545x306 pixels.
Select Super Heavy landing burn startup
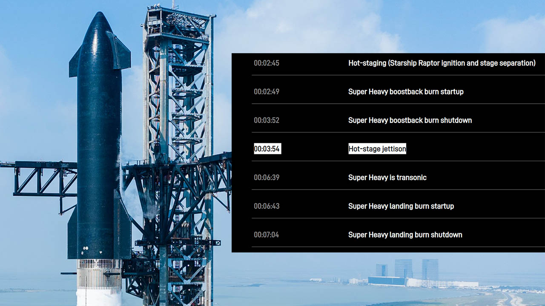[401, 206]
